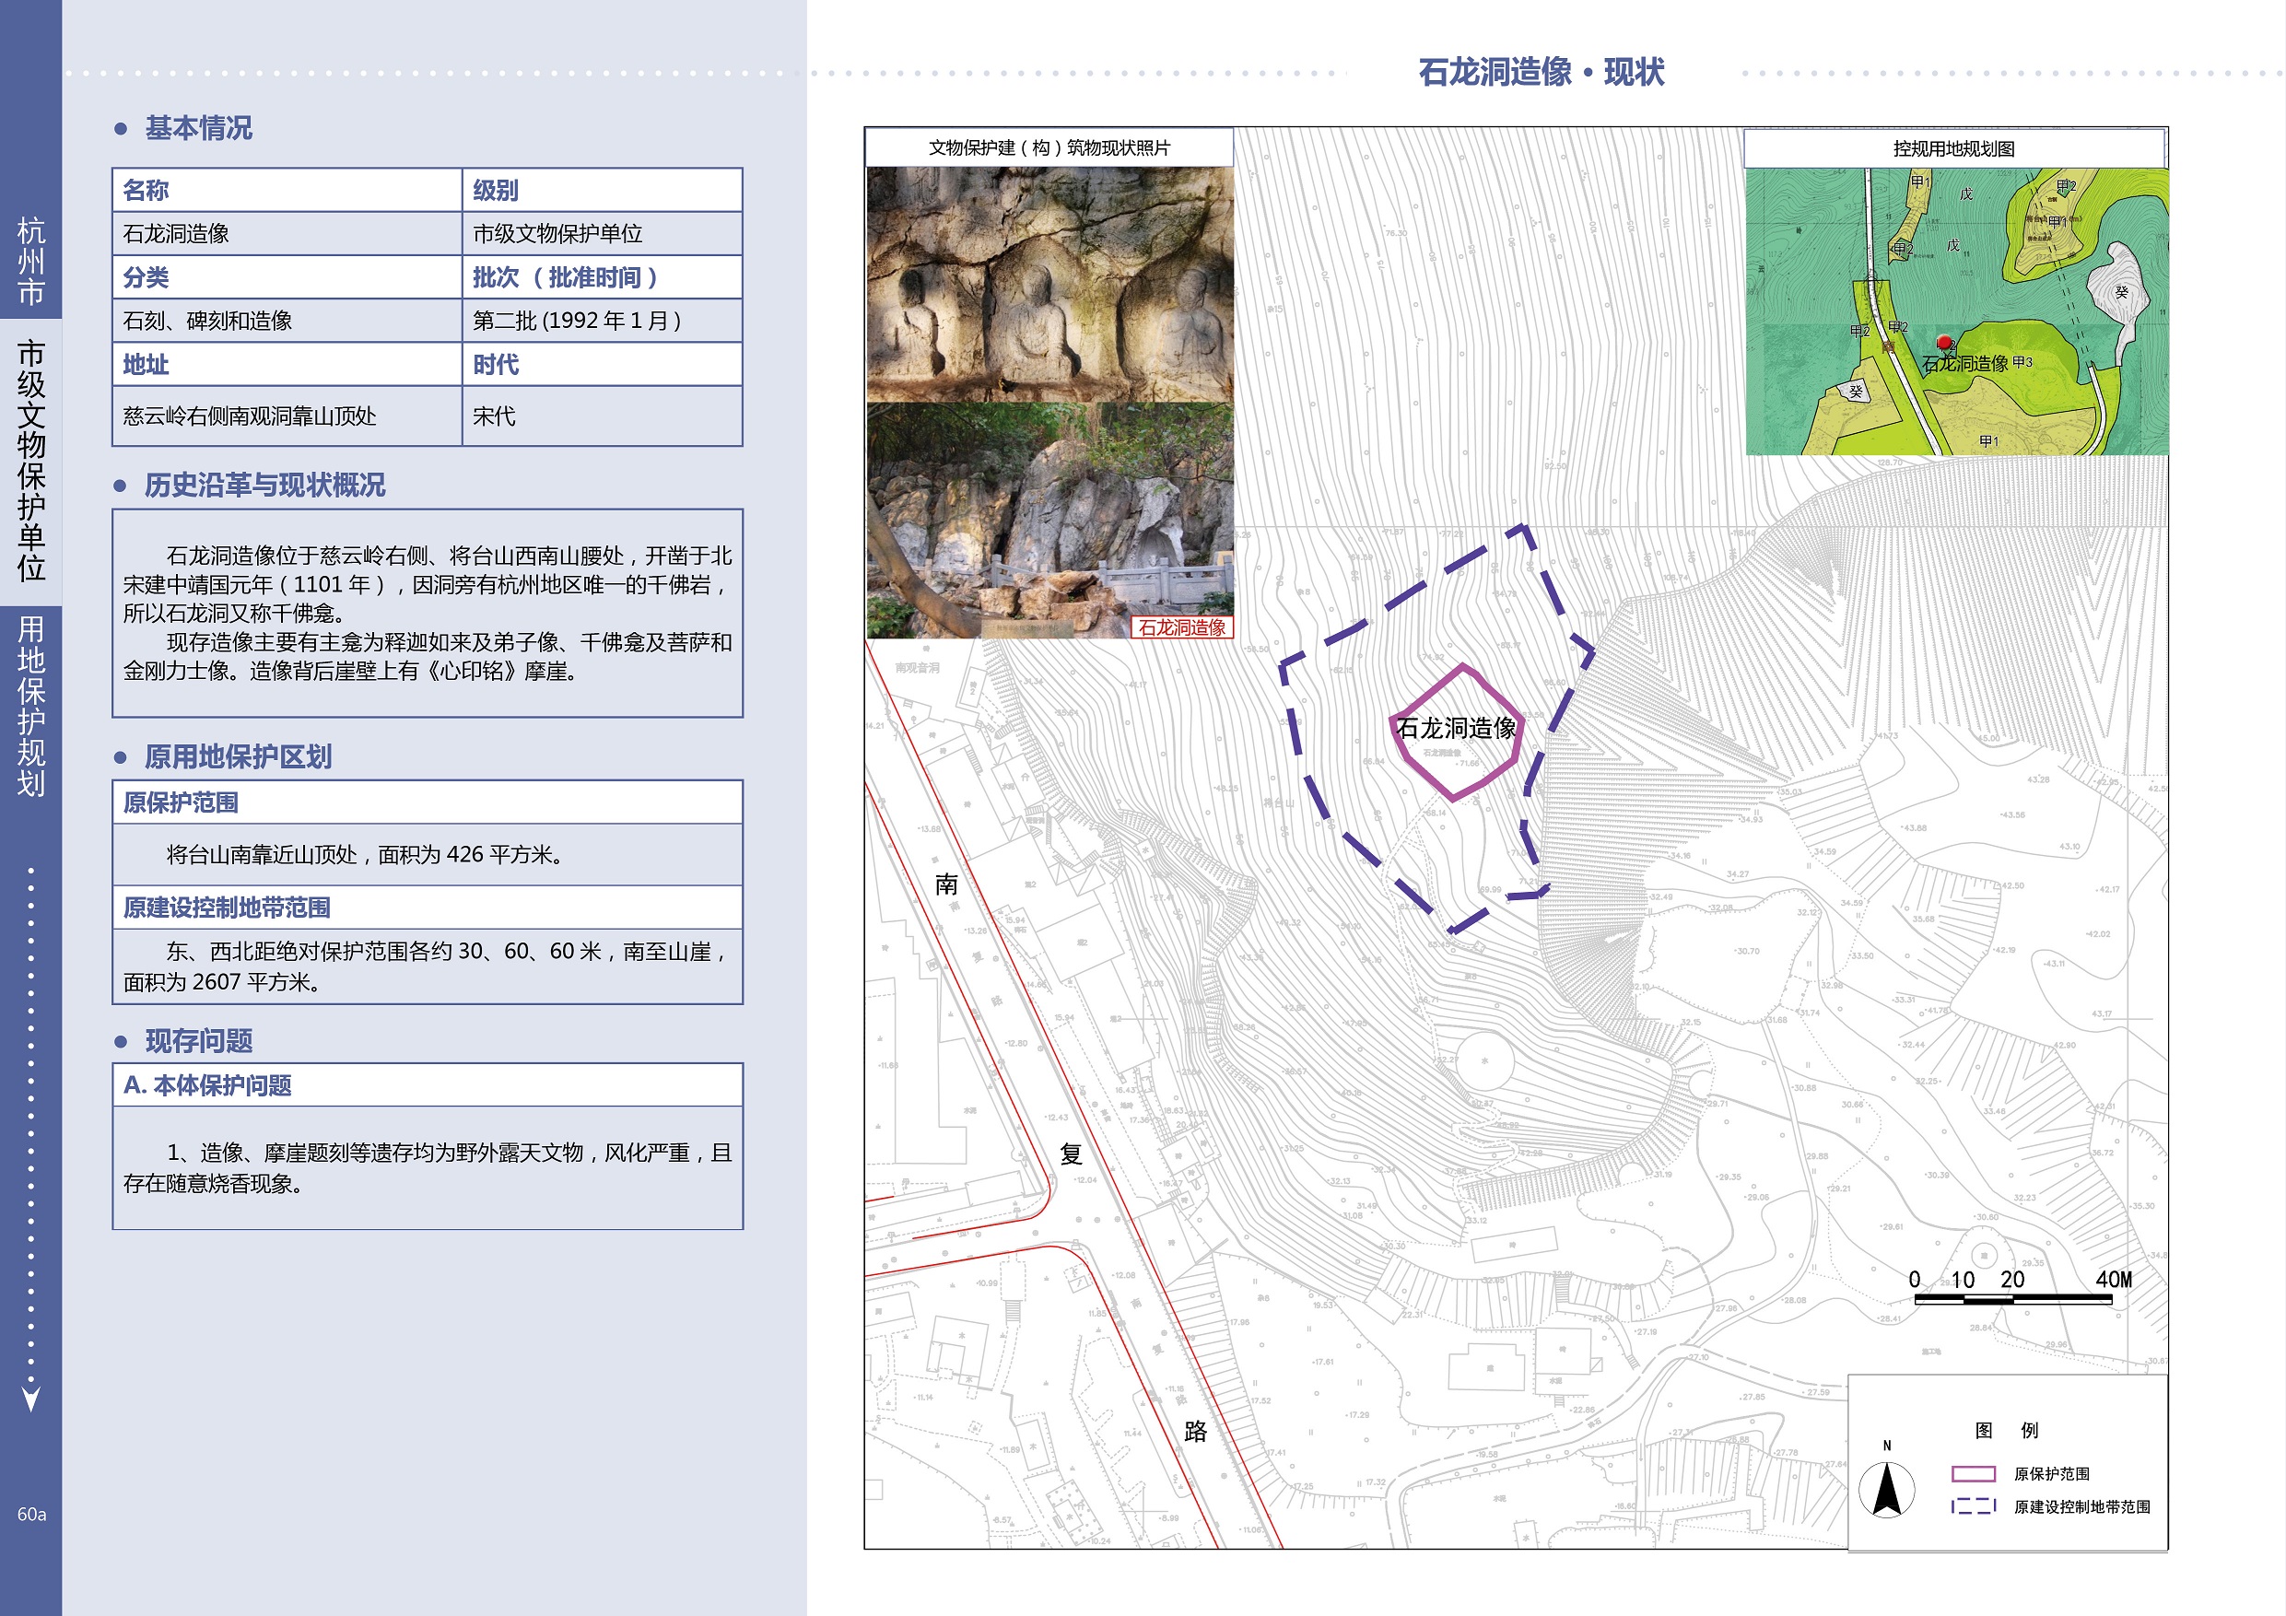Click the purple 原保护范围 legend swatch
The width and height of the screenshot is (2286, 1616).
[x=1973, y=1473]
